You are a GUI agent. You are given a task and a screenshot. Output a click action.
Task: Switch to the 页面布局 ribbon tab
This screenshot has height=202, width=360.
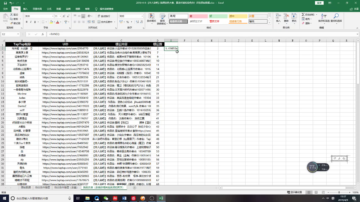click(x=37, y=9)
